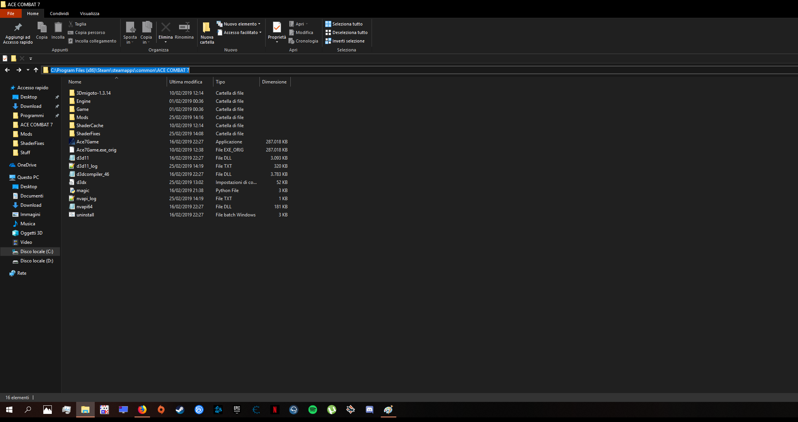Expand the Nuovo elemento dropdown
Image resolution: width=798 pixels, height=422 pixels.
(239, 24)
